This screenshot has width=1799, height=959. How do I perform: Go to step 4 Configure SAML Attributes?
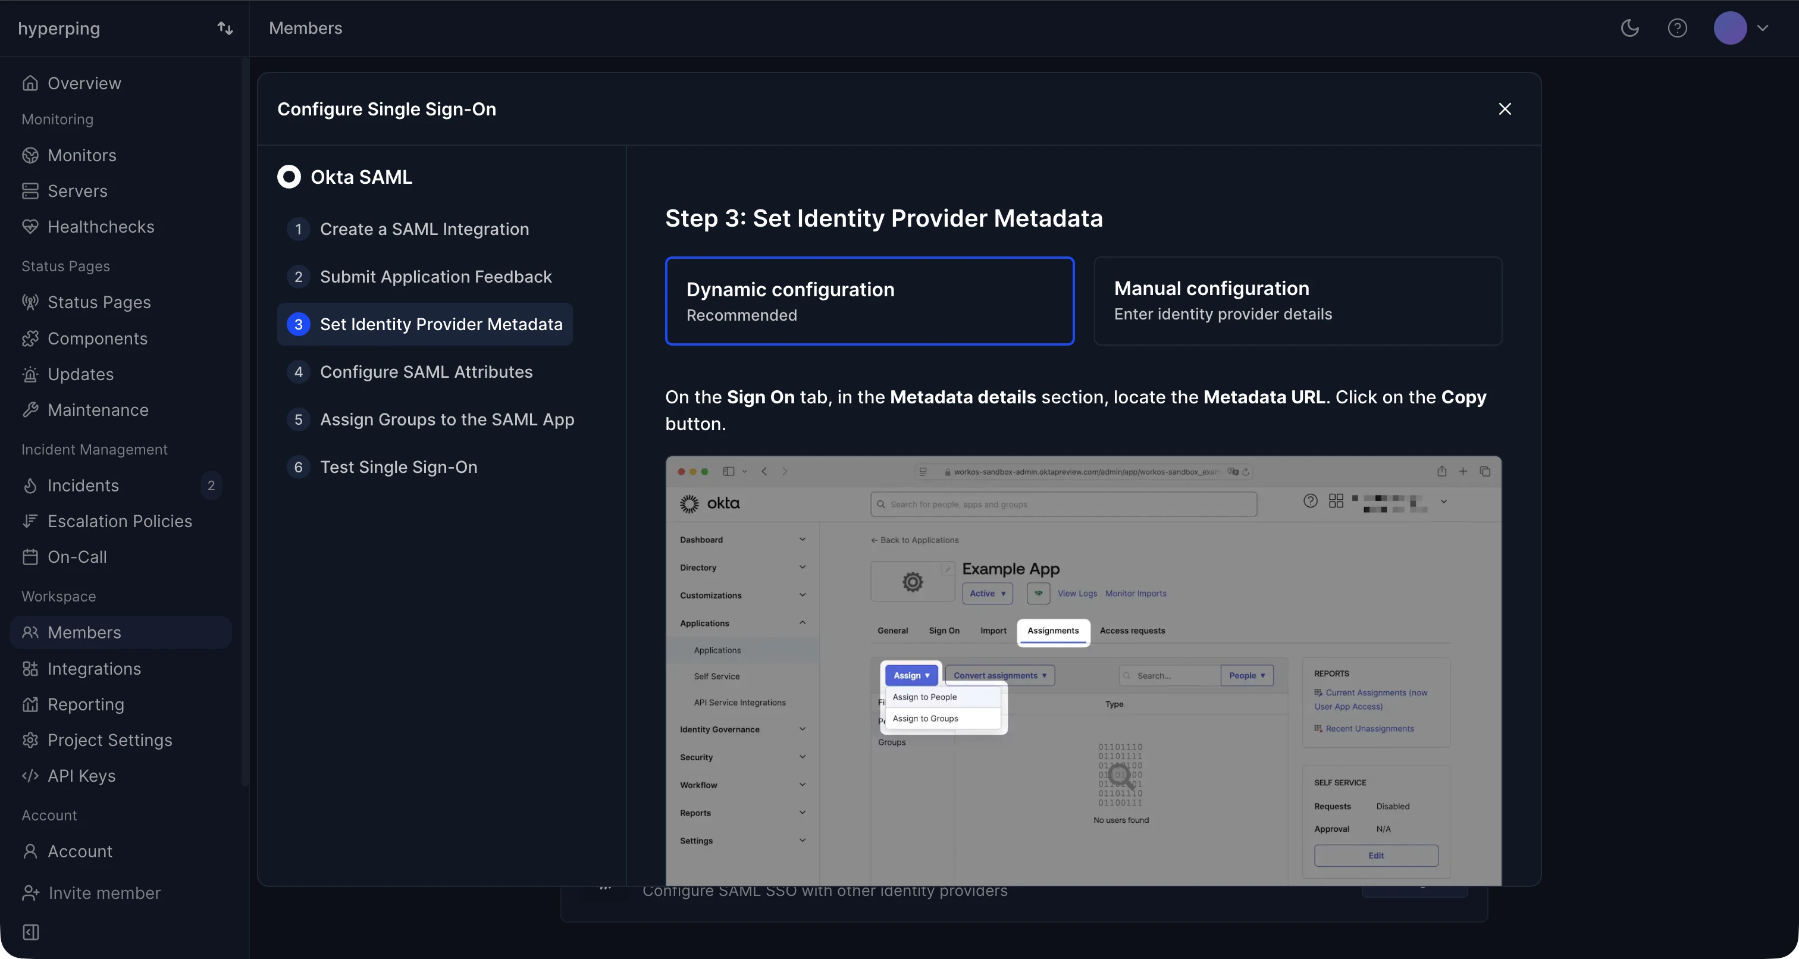[410, 372]
